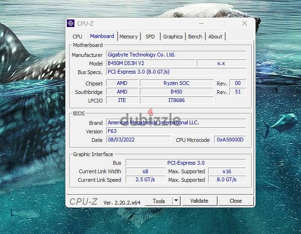
Task: Click the chipset AMD vendor field
Action: pyautogui.click(x=122, y=83)
